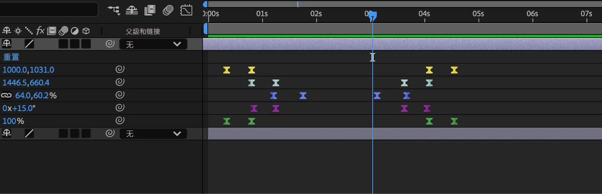Toggle the shy switch on the first layer
Viewport: 602px width, 194px height.
coord(7,44)
